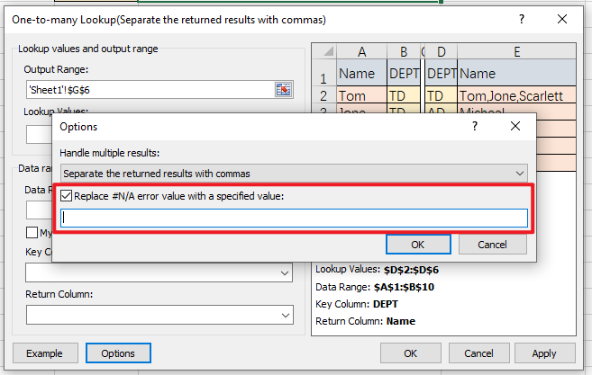
Task: Focus the specified value text field
Action: [293, 218]
